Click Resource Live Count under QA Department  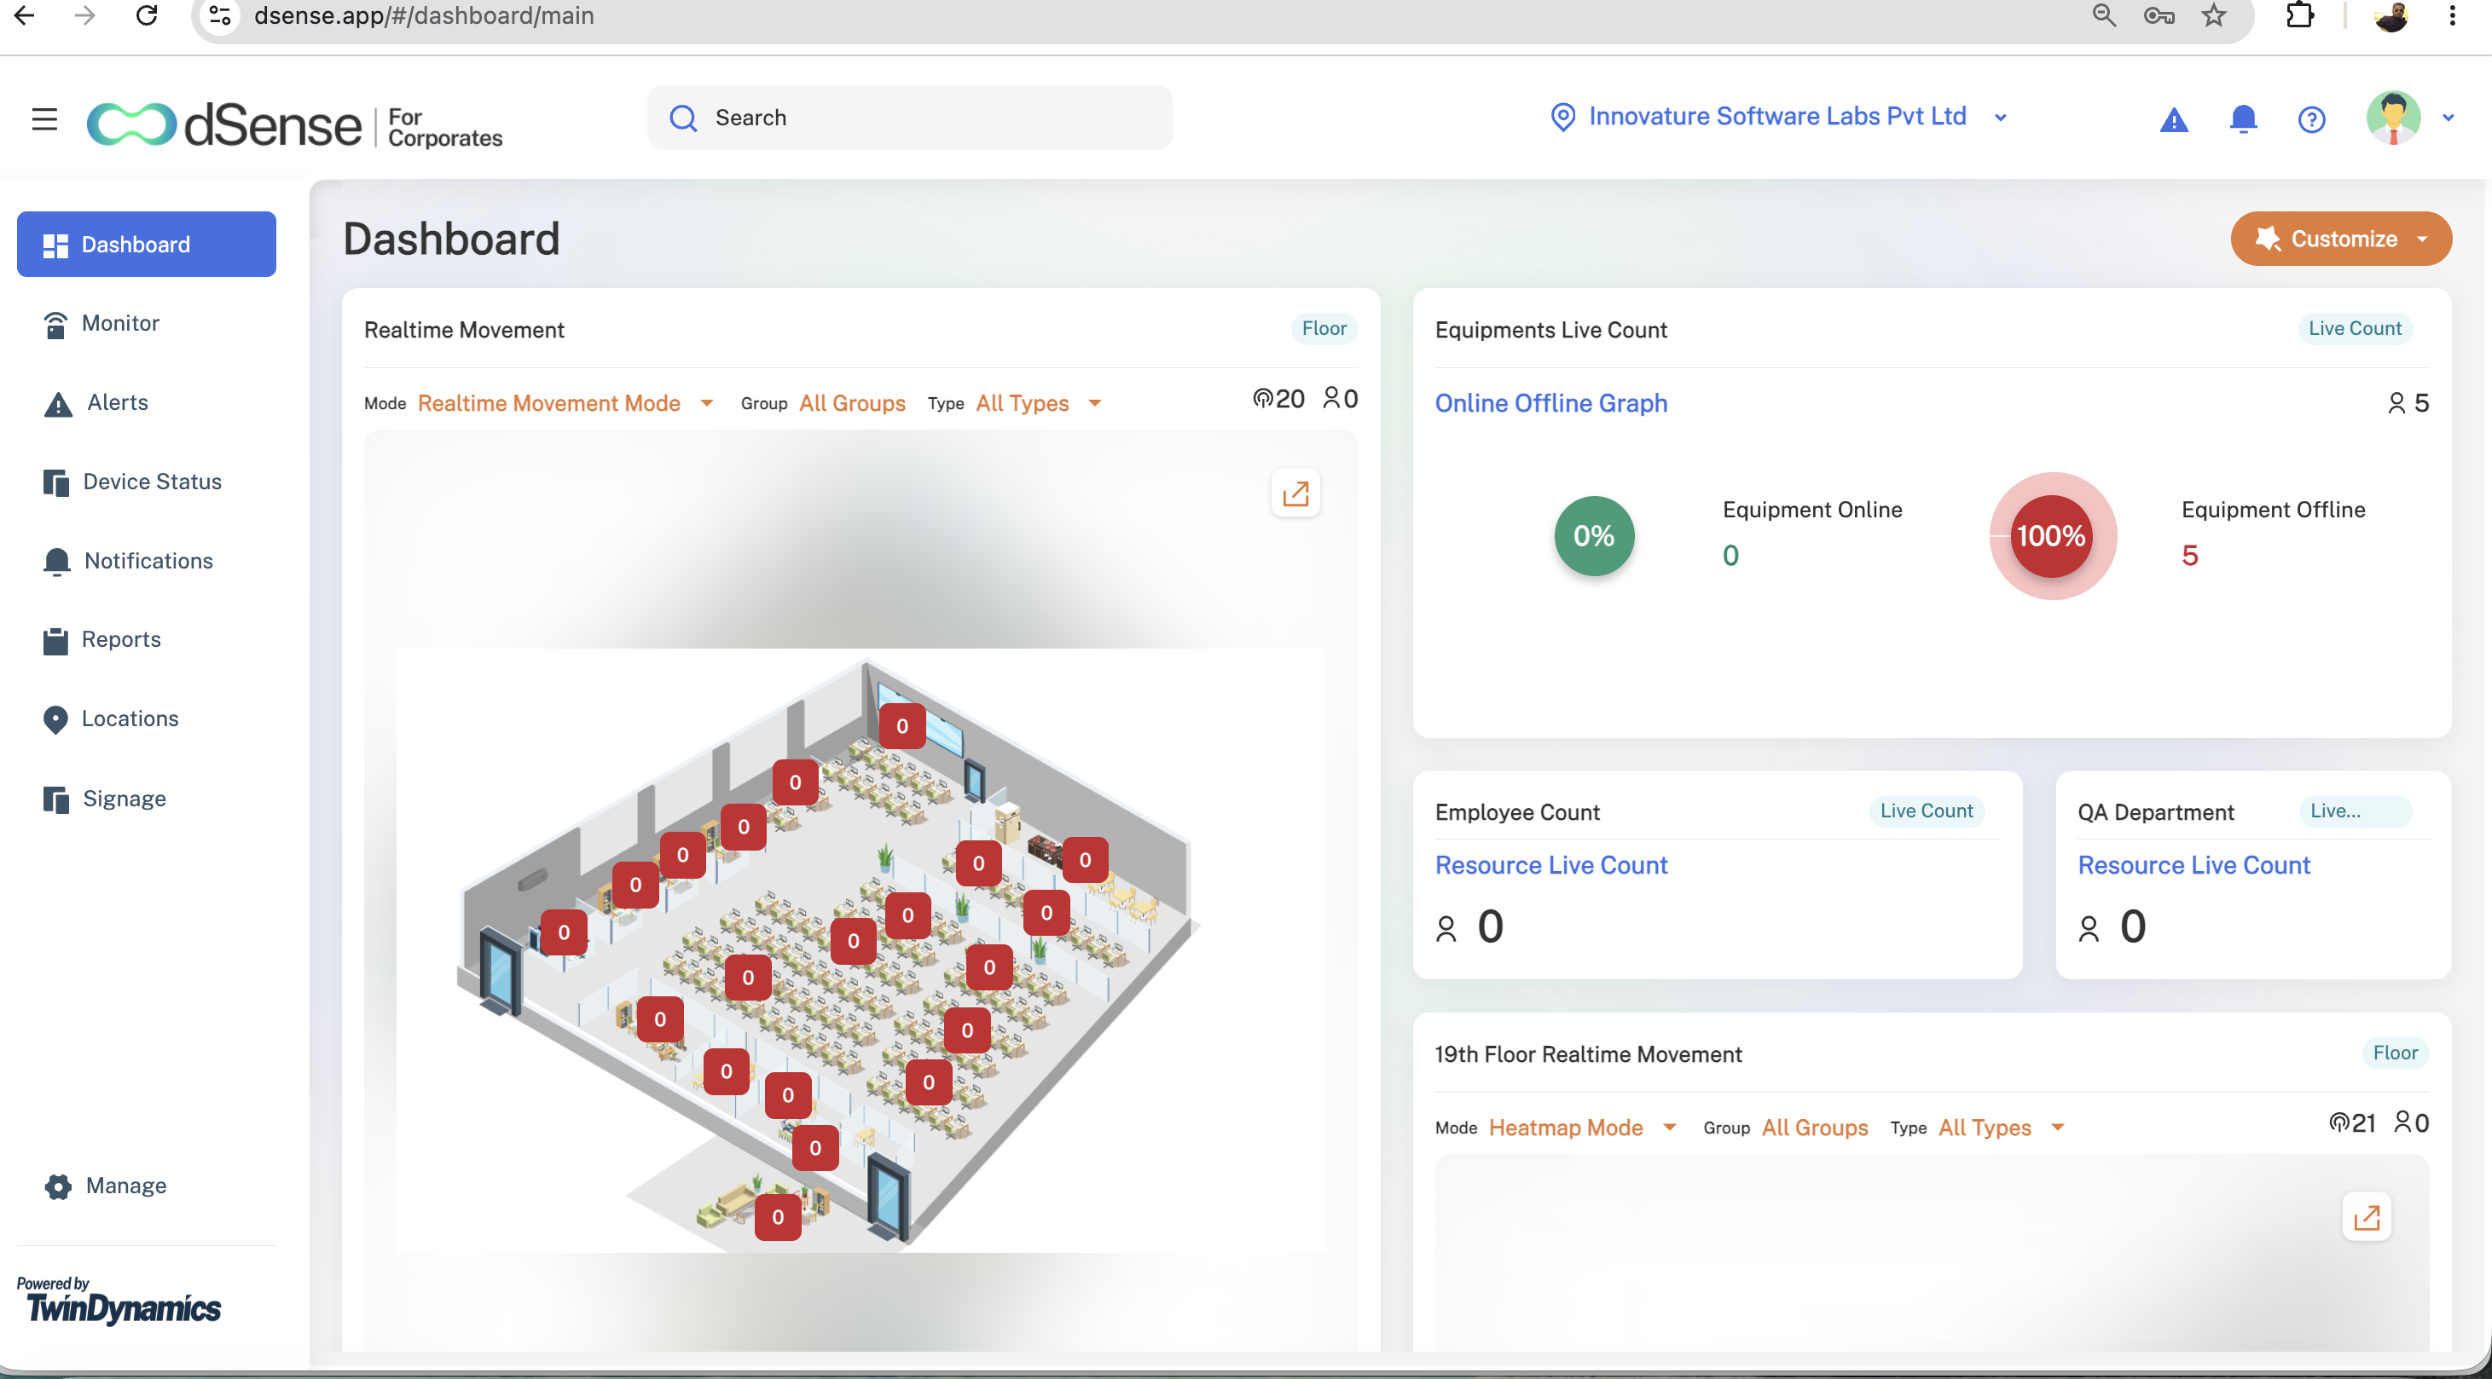(2193, 866)
